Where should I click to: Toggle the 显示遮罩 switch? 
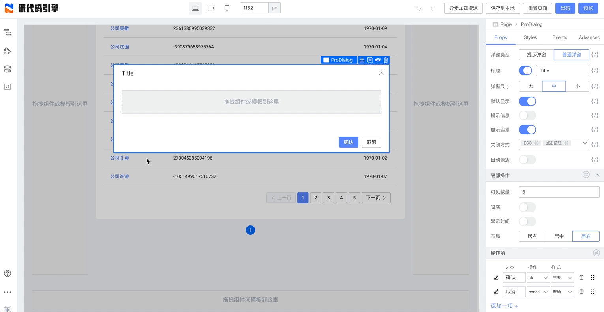click(x=527, y=130)
